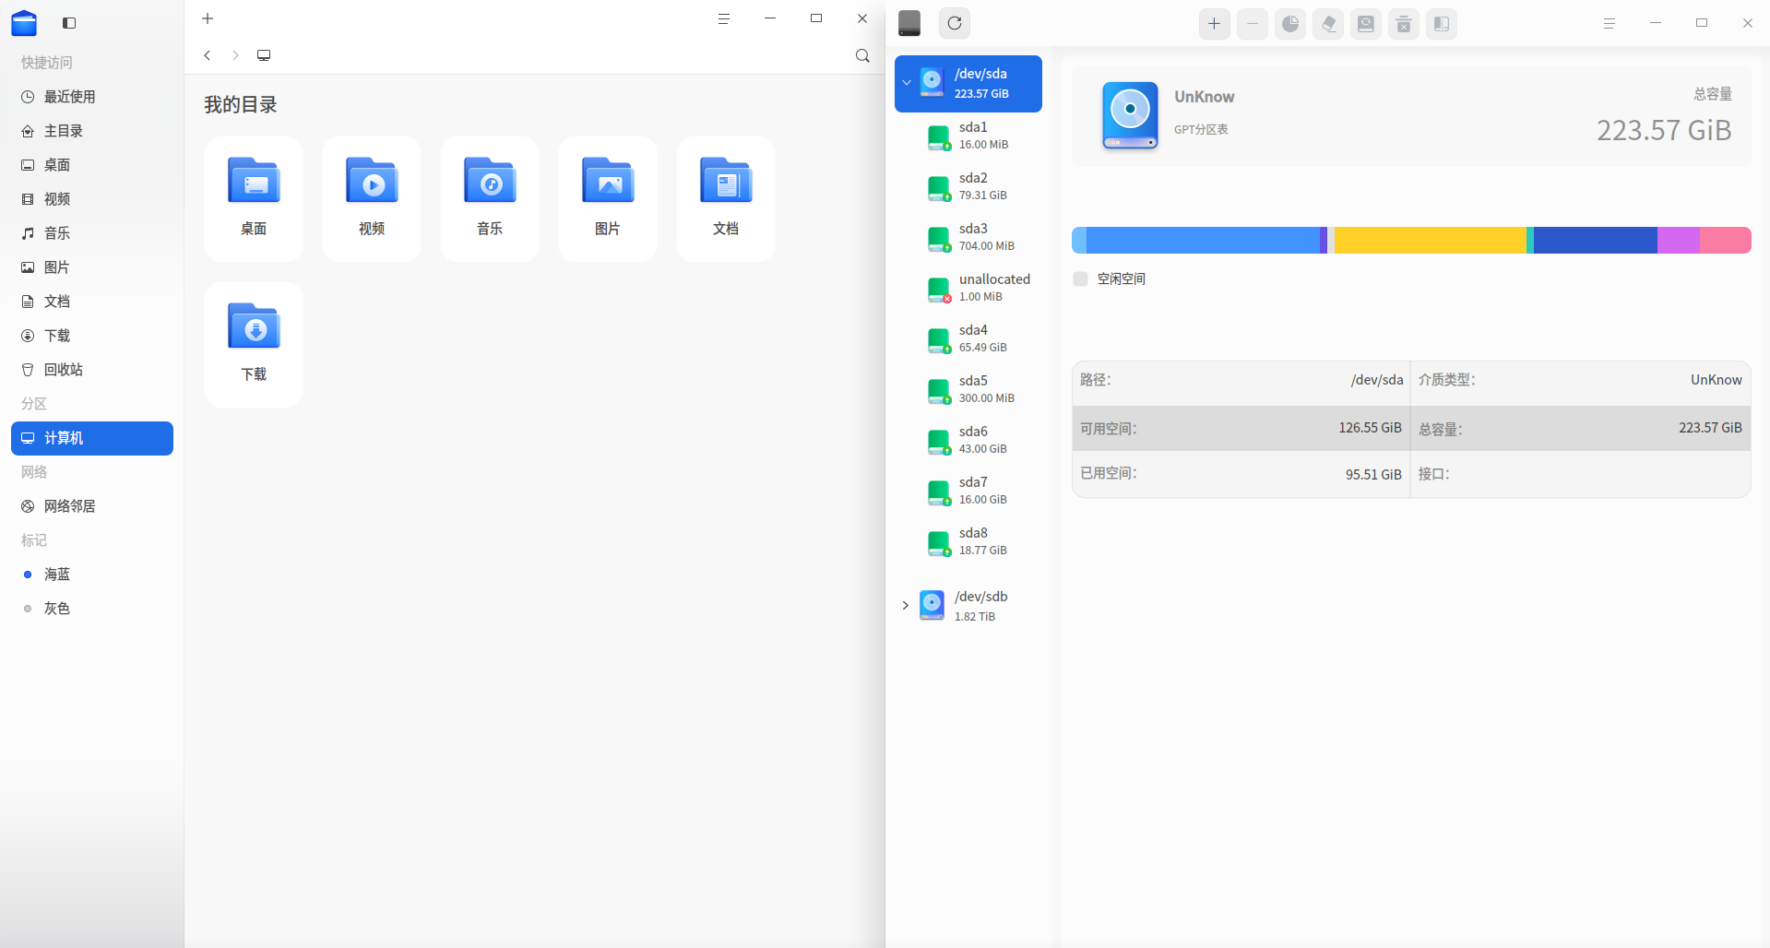Screen dimensions: 1770x948
Task: Click the trash wipe toolbar icon
Action: 1403,24
